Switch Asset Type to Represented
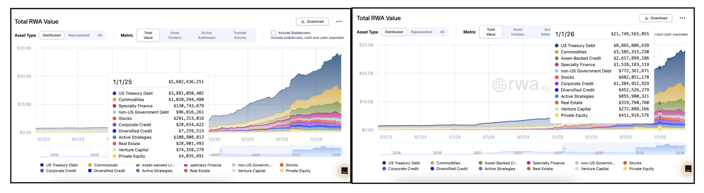Screen dimensions: 704x193 [79, 35]
